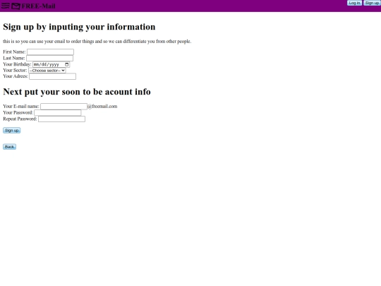This screenshot has width=381, height=286.
Task: Click the 'Your Password:' label
Action: [x=18, y=112]
